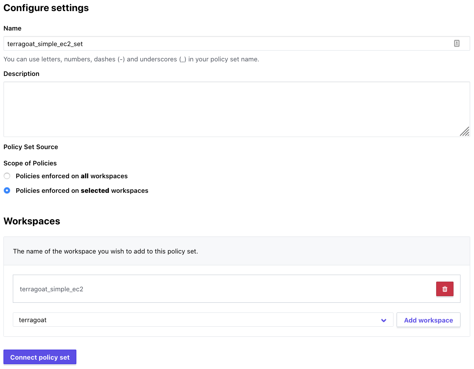This screenshot has width=474, height=369.
Task: Click the terragoat_simple_ec2 workspace row
Action: point(237,289)
